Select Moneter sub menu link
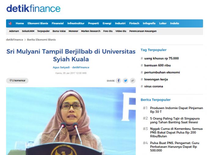207x155 pixels. click(73, 31)
